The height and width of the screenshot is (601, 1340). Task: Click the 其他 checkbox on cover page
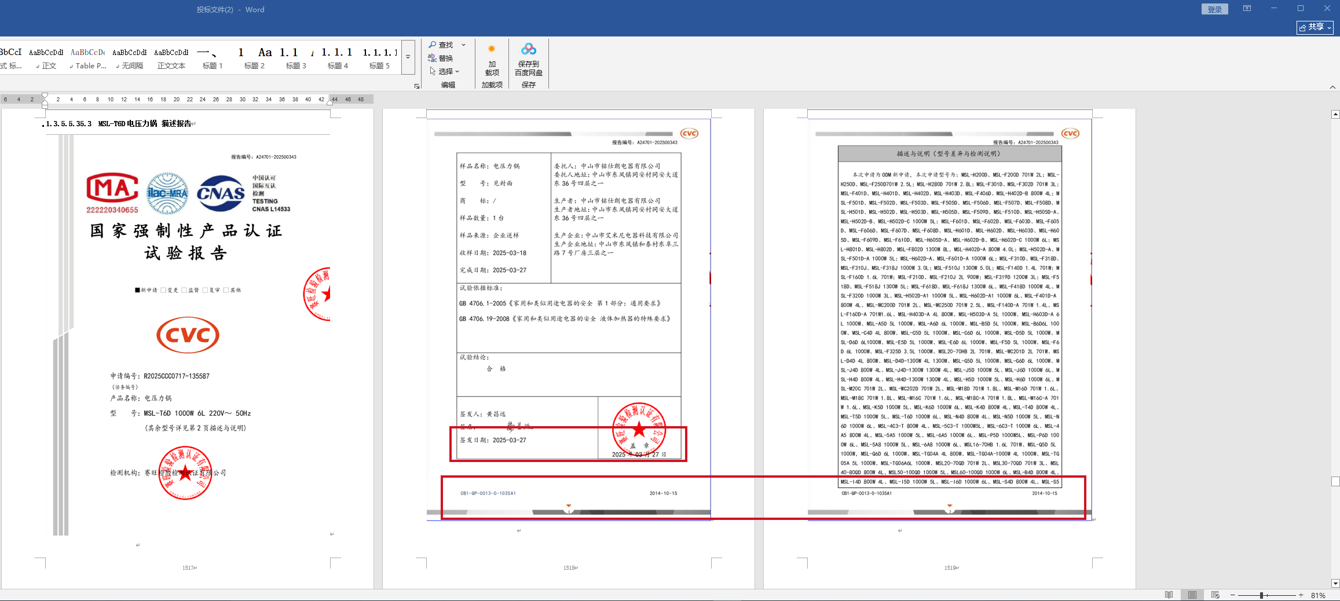pyautogui.click(x=226, y=290)
